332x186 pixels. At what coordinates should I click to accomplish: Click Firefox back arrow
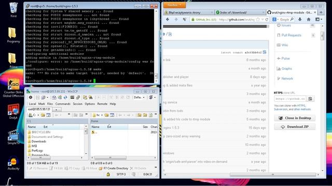pyautogui.click(x=168, y=20)
